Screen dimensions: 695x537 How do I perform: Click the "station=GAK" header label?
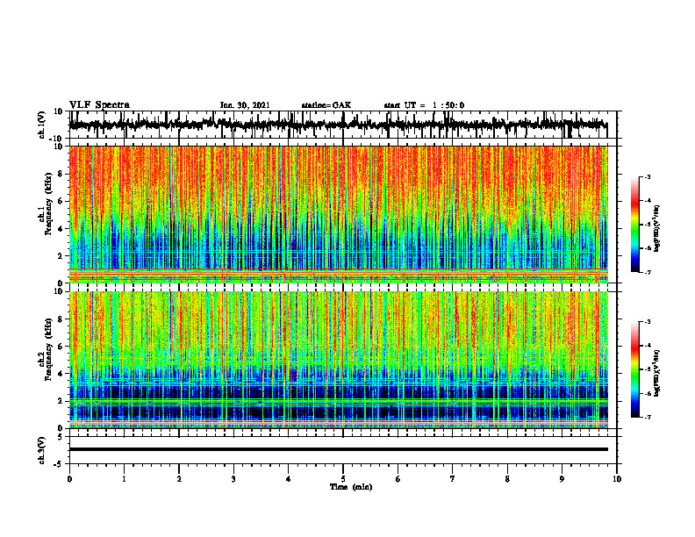click(326, 105)
